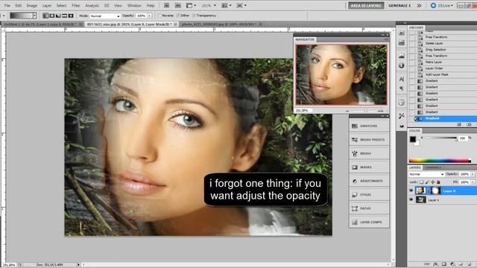Open the Tool Presets icon in dock
The width and height of the screenshot is (477, 268).
[x=402, y=116]
